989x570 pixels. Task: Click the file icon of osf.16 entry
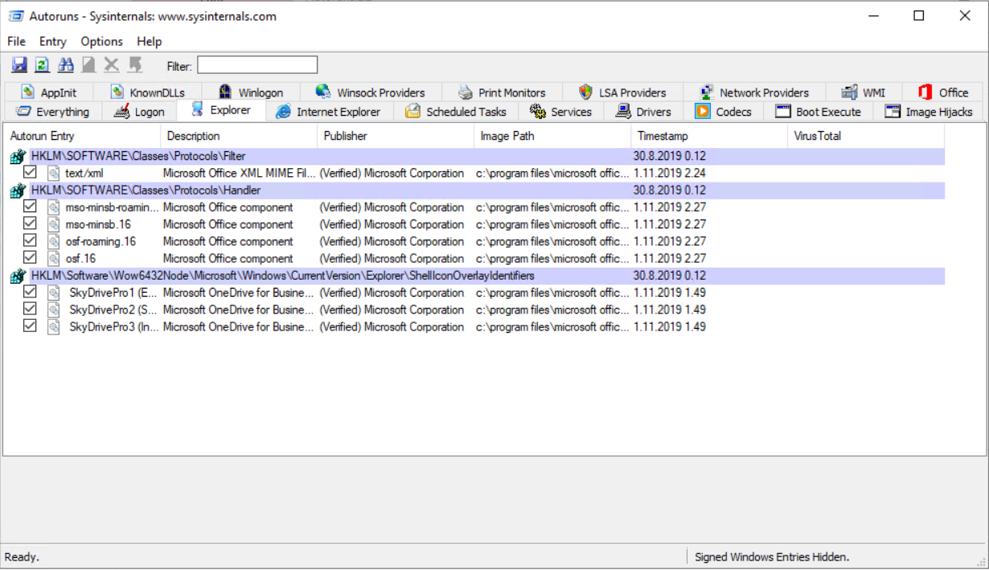(54, 258)
